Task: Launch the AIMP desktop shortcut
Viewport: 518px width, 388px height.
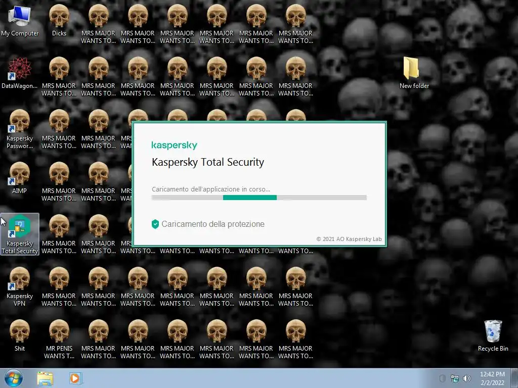Action: 20,178
